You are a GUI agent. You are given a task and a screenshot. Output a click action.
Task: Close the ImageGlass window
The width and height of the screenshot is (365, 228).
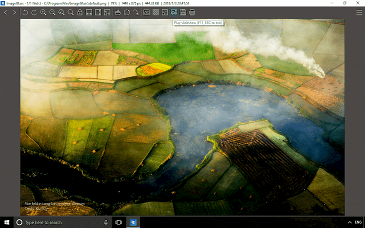point(358,3)
